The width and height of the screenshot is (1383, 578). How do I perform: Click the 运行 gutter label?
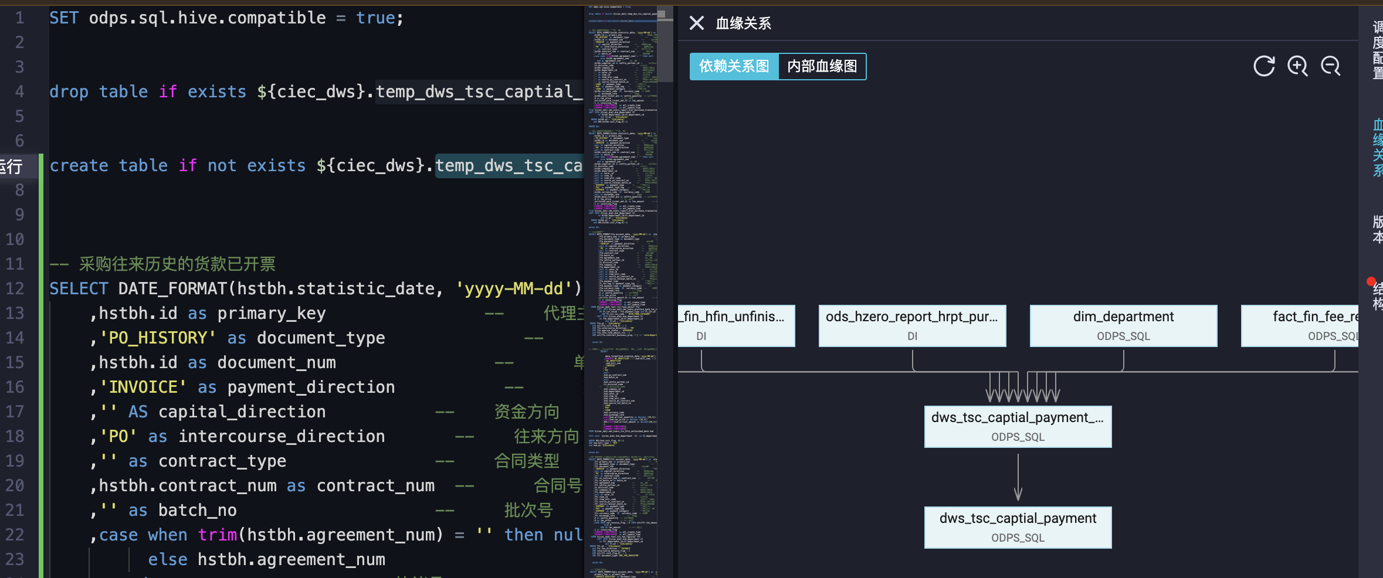[x=11, y=166]
